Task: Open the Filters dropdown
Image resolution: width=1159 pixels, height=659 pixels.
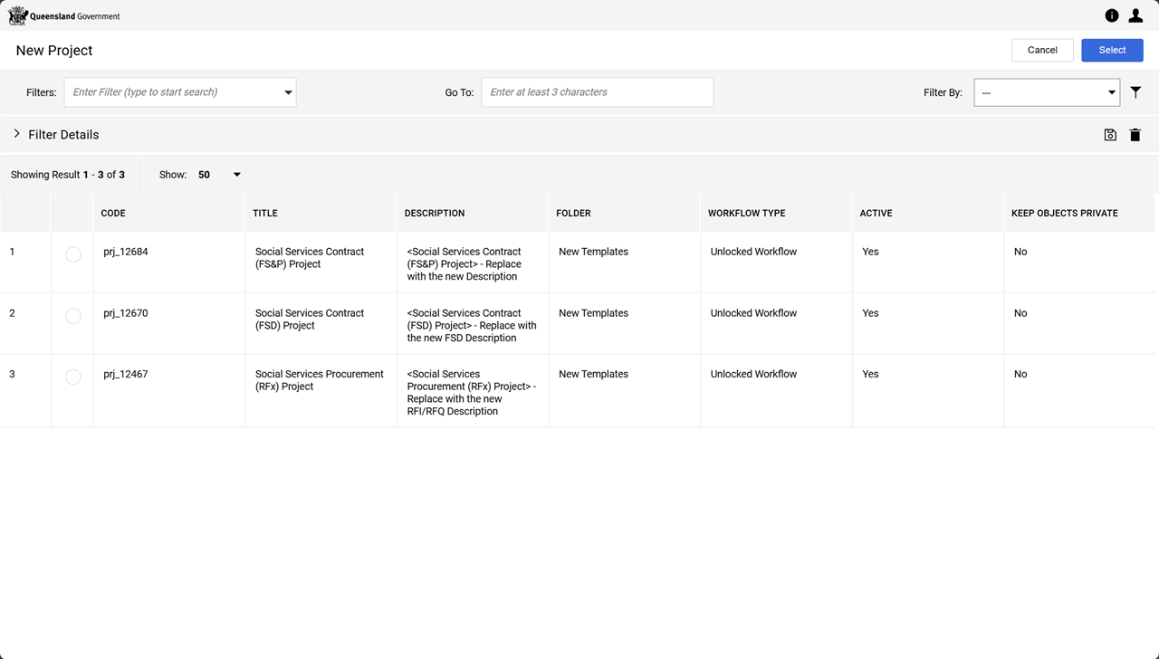Action: [180, 92]
